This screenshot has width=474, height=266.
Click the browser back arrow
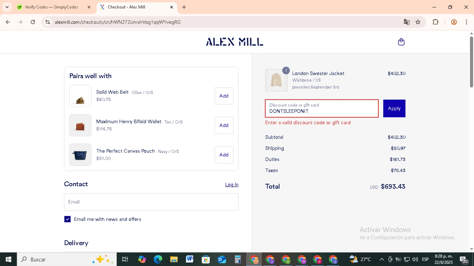(x=8, y=22)
